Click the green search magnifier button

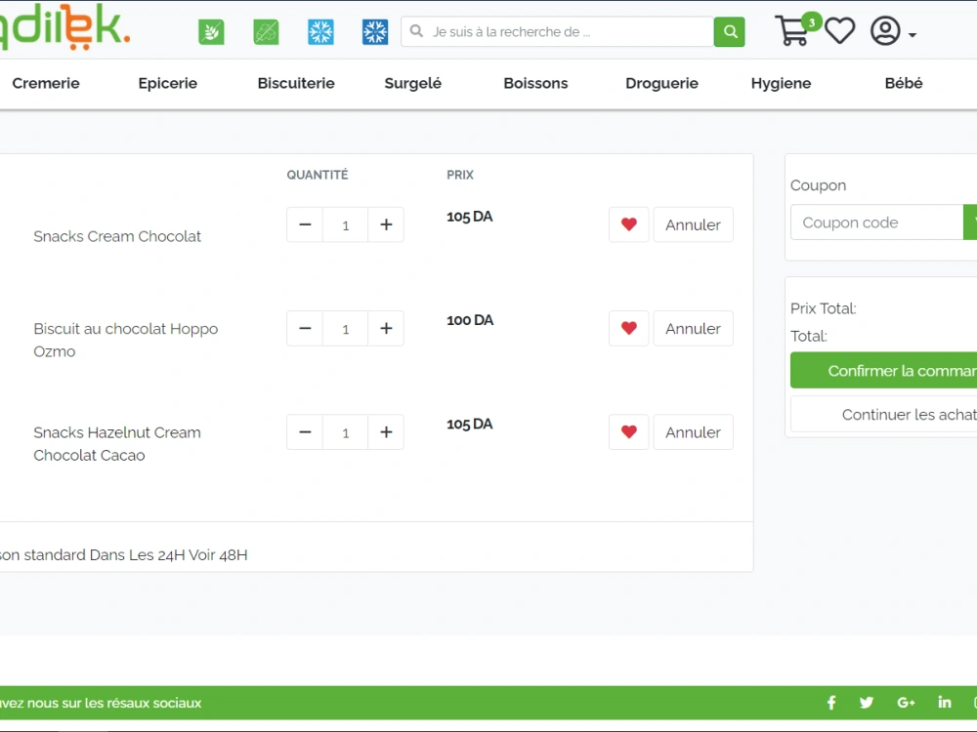click(x=729, y=31)
